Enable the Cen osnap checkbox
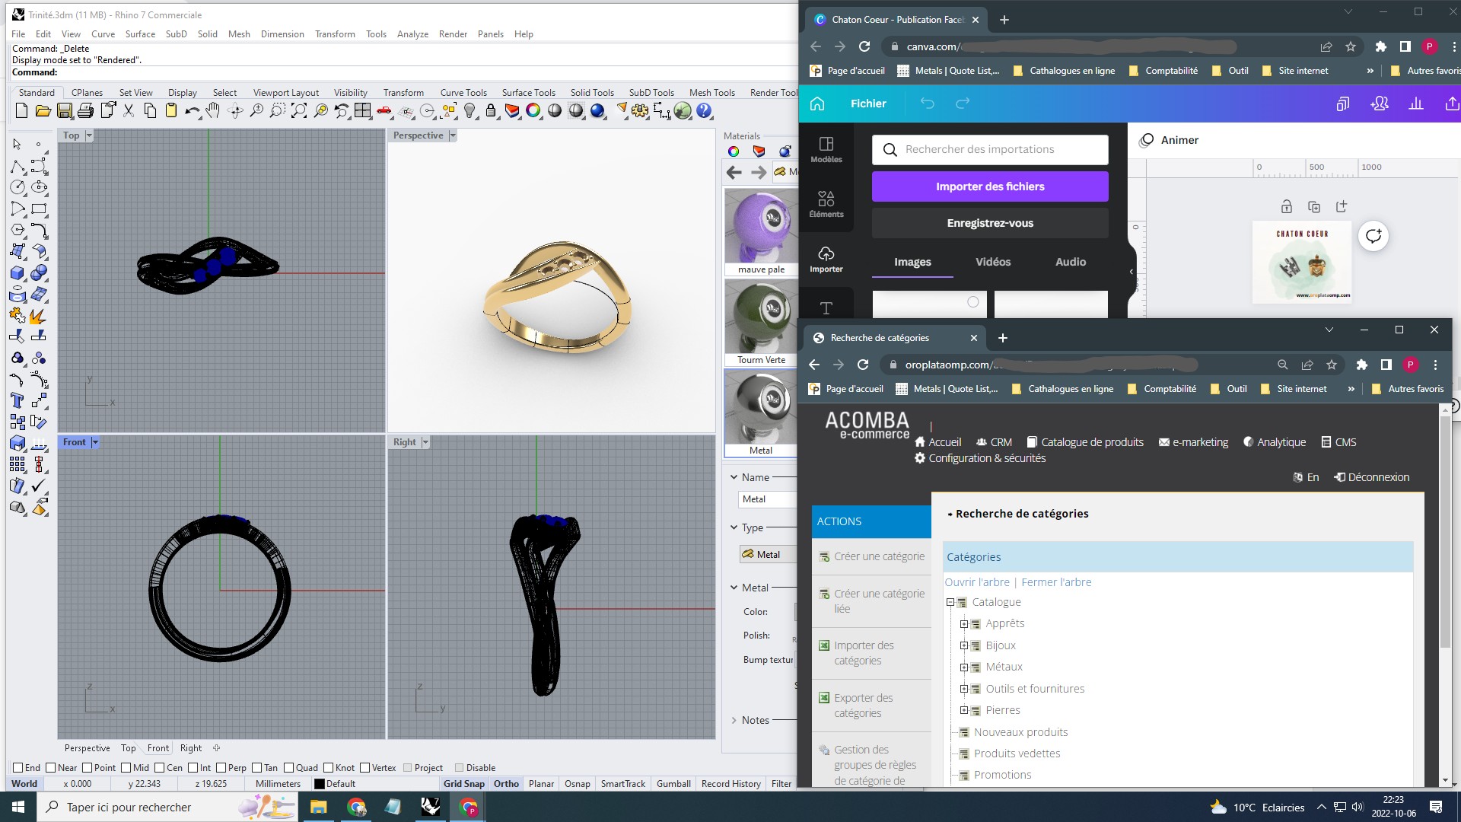Screen dimensions: 1461x822 (160, 767)
